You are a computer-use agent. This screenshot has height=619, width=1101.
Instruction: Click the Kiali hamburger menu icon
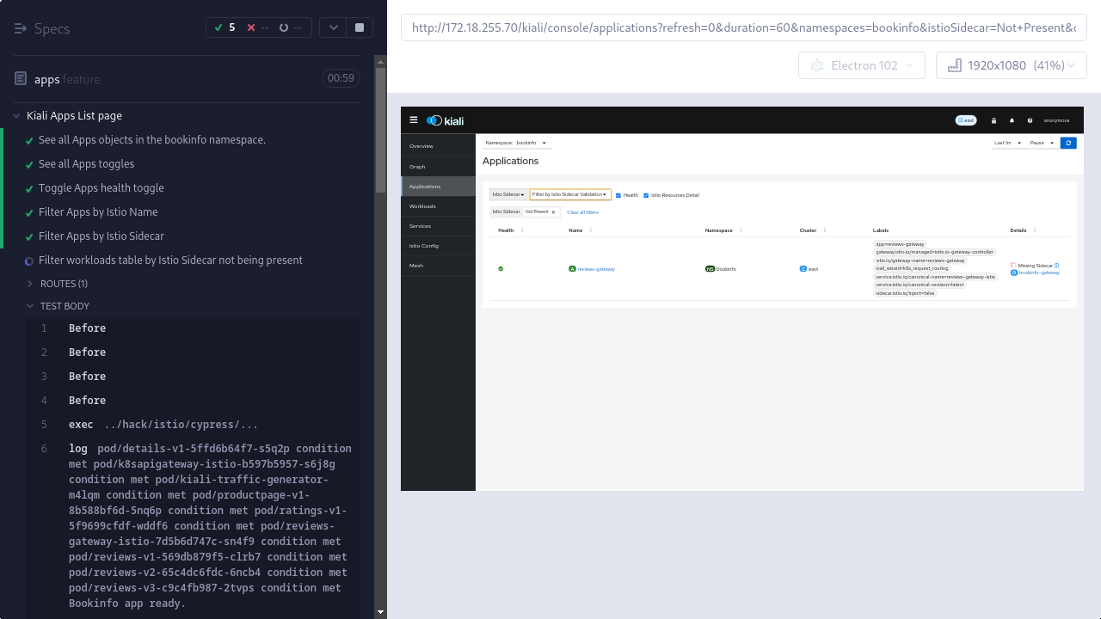[414, 120]
